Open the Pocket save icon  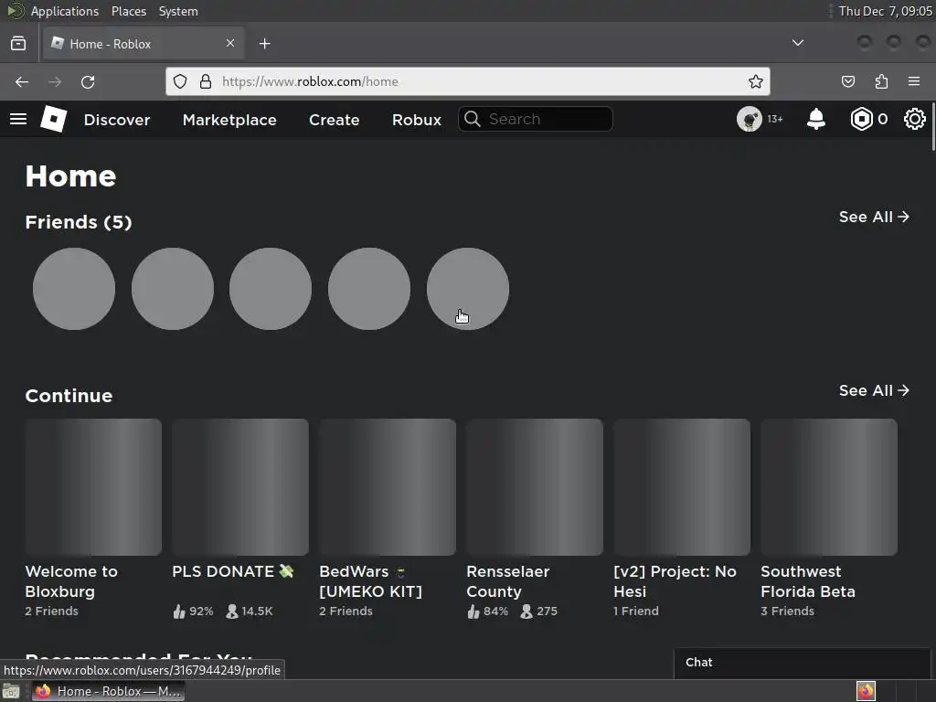click(x=847, y=81)
